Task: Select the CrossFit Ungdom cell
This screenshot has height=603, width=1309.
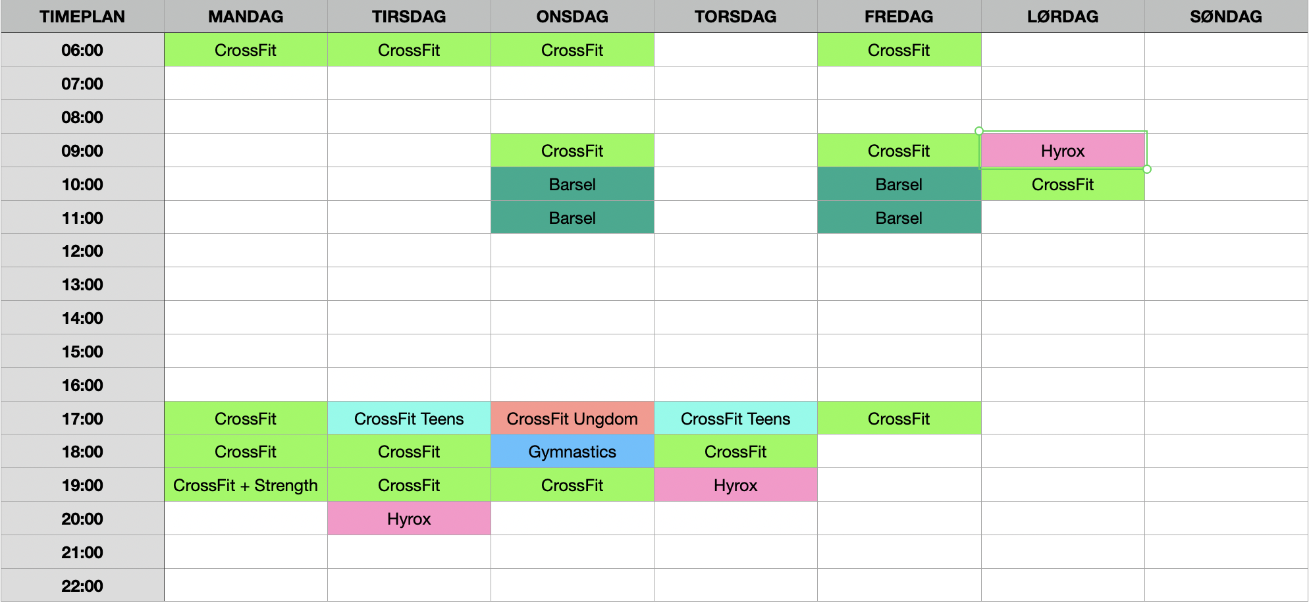Action: 572,419
